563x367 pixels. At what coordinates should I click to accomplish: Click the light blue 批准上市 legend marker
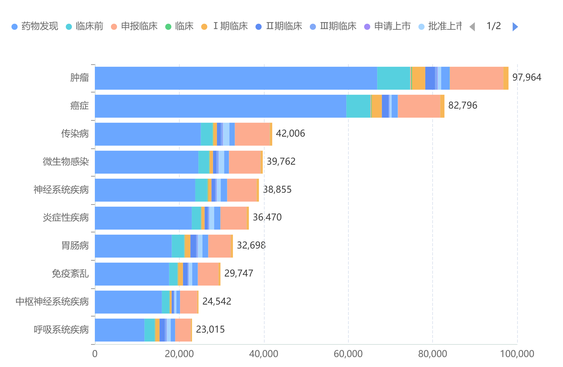click(421, 27)
